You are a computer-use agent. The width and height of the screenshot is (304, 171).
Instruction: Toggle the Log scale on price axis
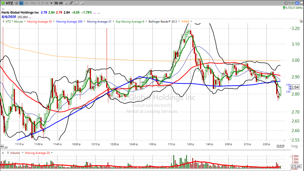[x=294, y=146]
